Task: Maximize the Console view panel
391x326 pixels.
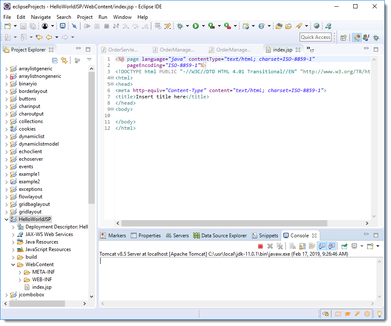Action: [376, 235]
